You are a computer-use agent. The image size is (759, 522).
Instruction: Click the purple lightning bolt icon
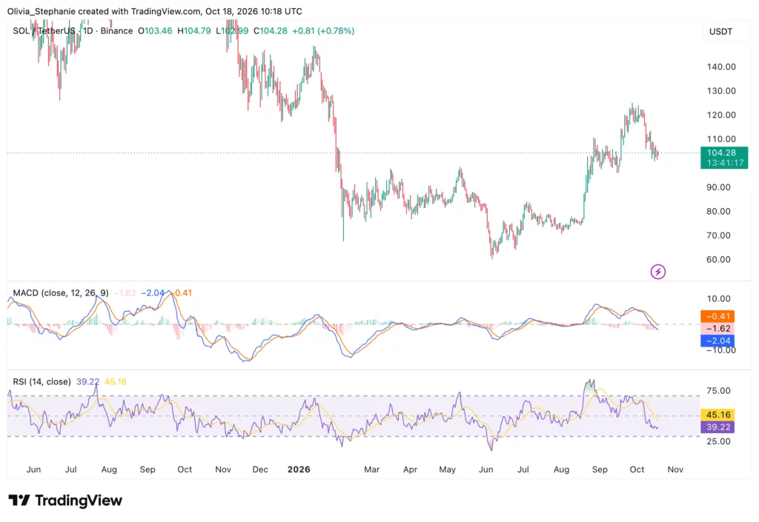[x=658, y=272]
